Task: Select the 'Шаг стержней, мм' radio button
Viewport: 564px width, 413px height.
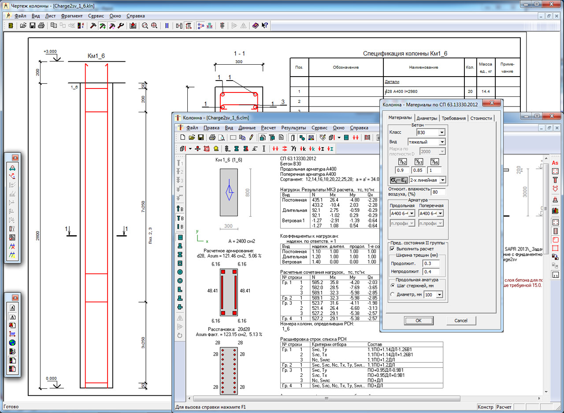Action: (x=392, y=285)
